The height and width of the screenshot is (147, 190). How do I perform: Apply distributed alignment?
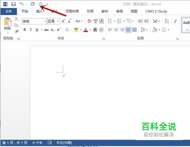[134, 30]
